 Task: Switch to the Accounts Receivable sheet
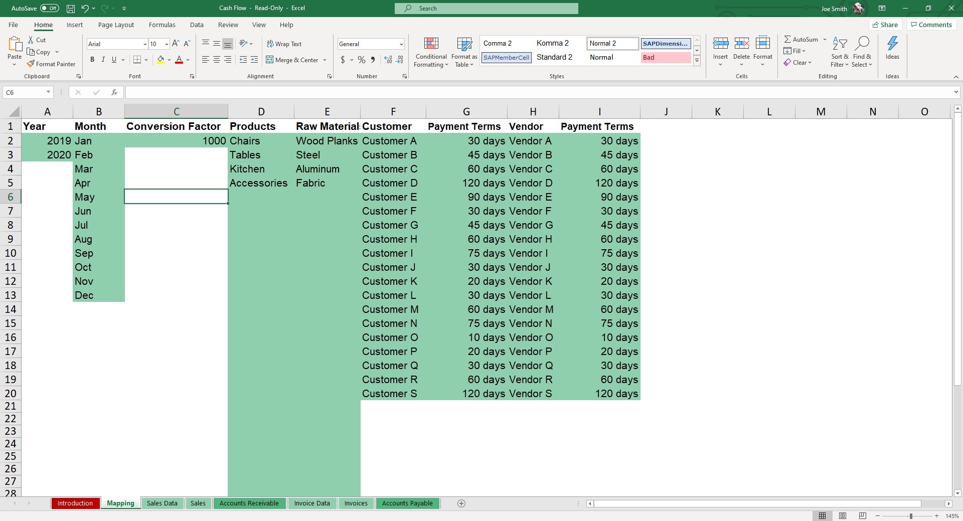(249, 503)
